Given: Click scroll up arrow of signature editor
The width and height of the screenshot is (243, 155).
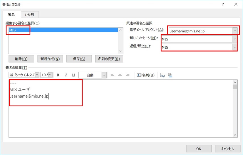Looking at the screenshot, I should click(235, 82).
